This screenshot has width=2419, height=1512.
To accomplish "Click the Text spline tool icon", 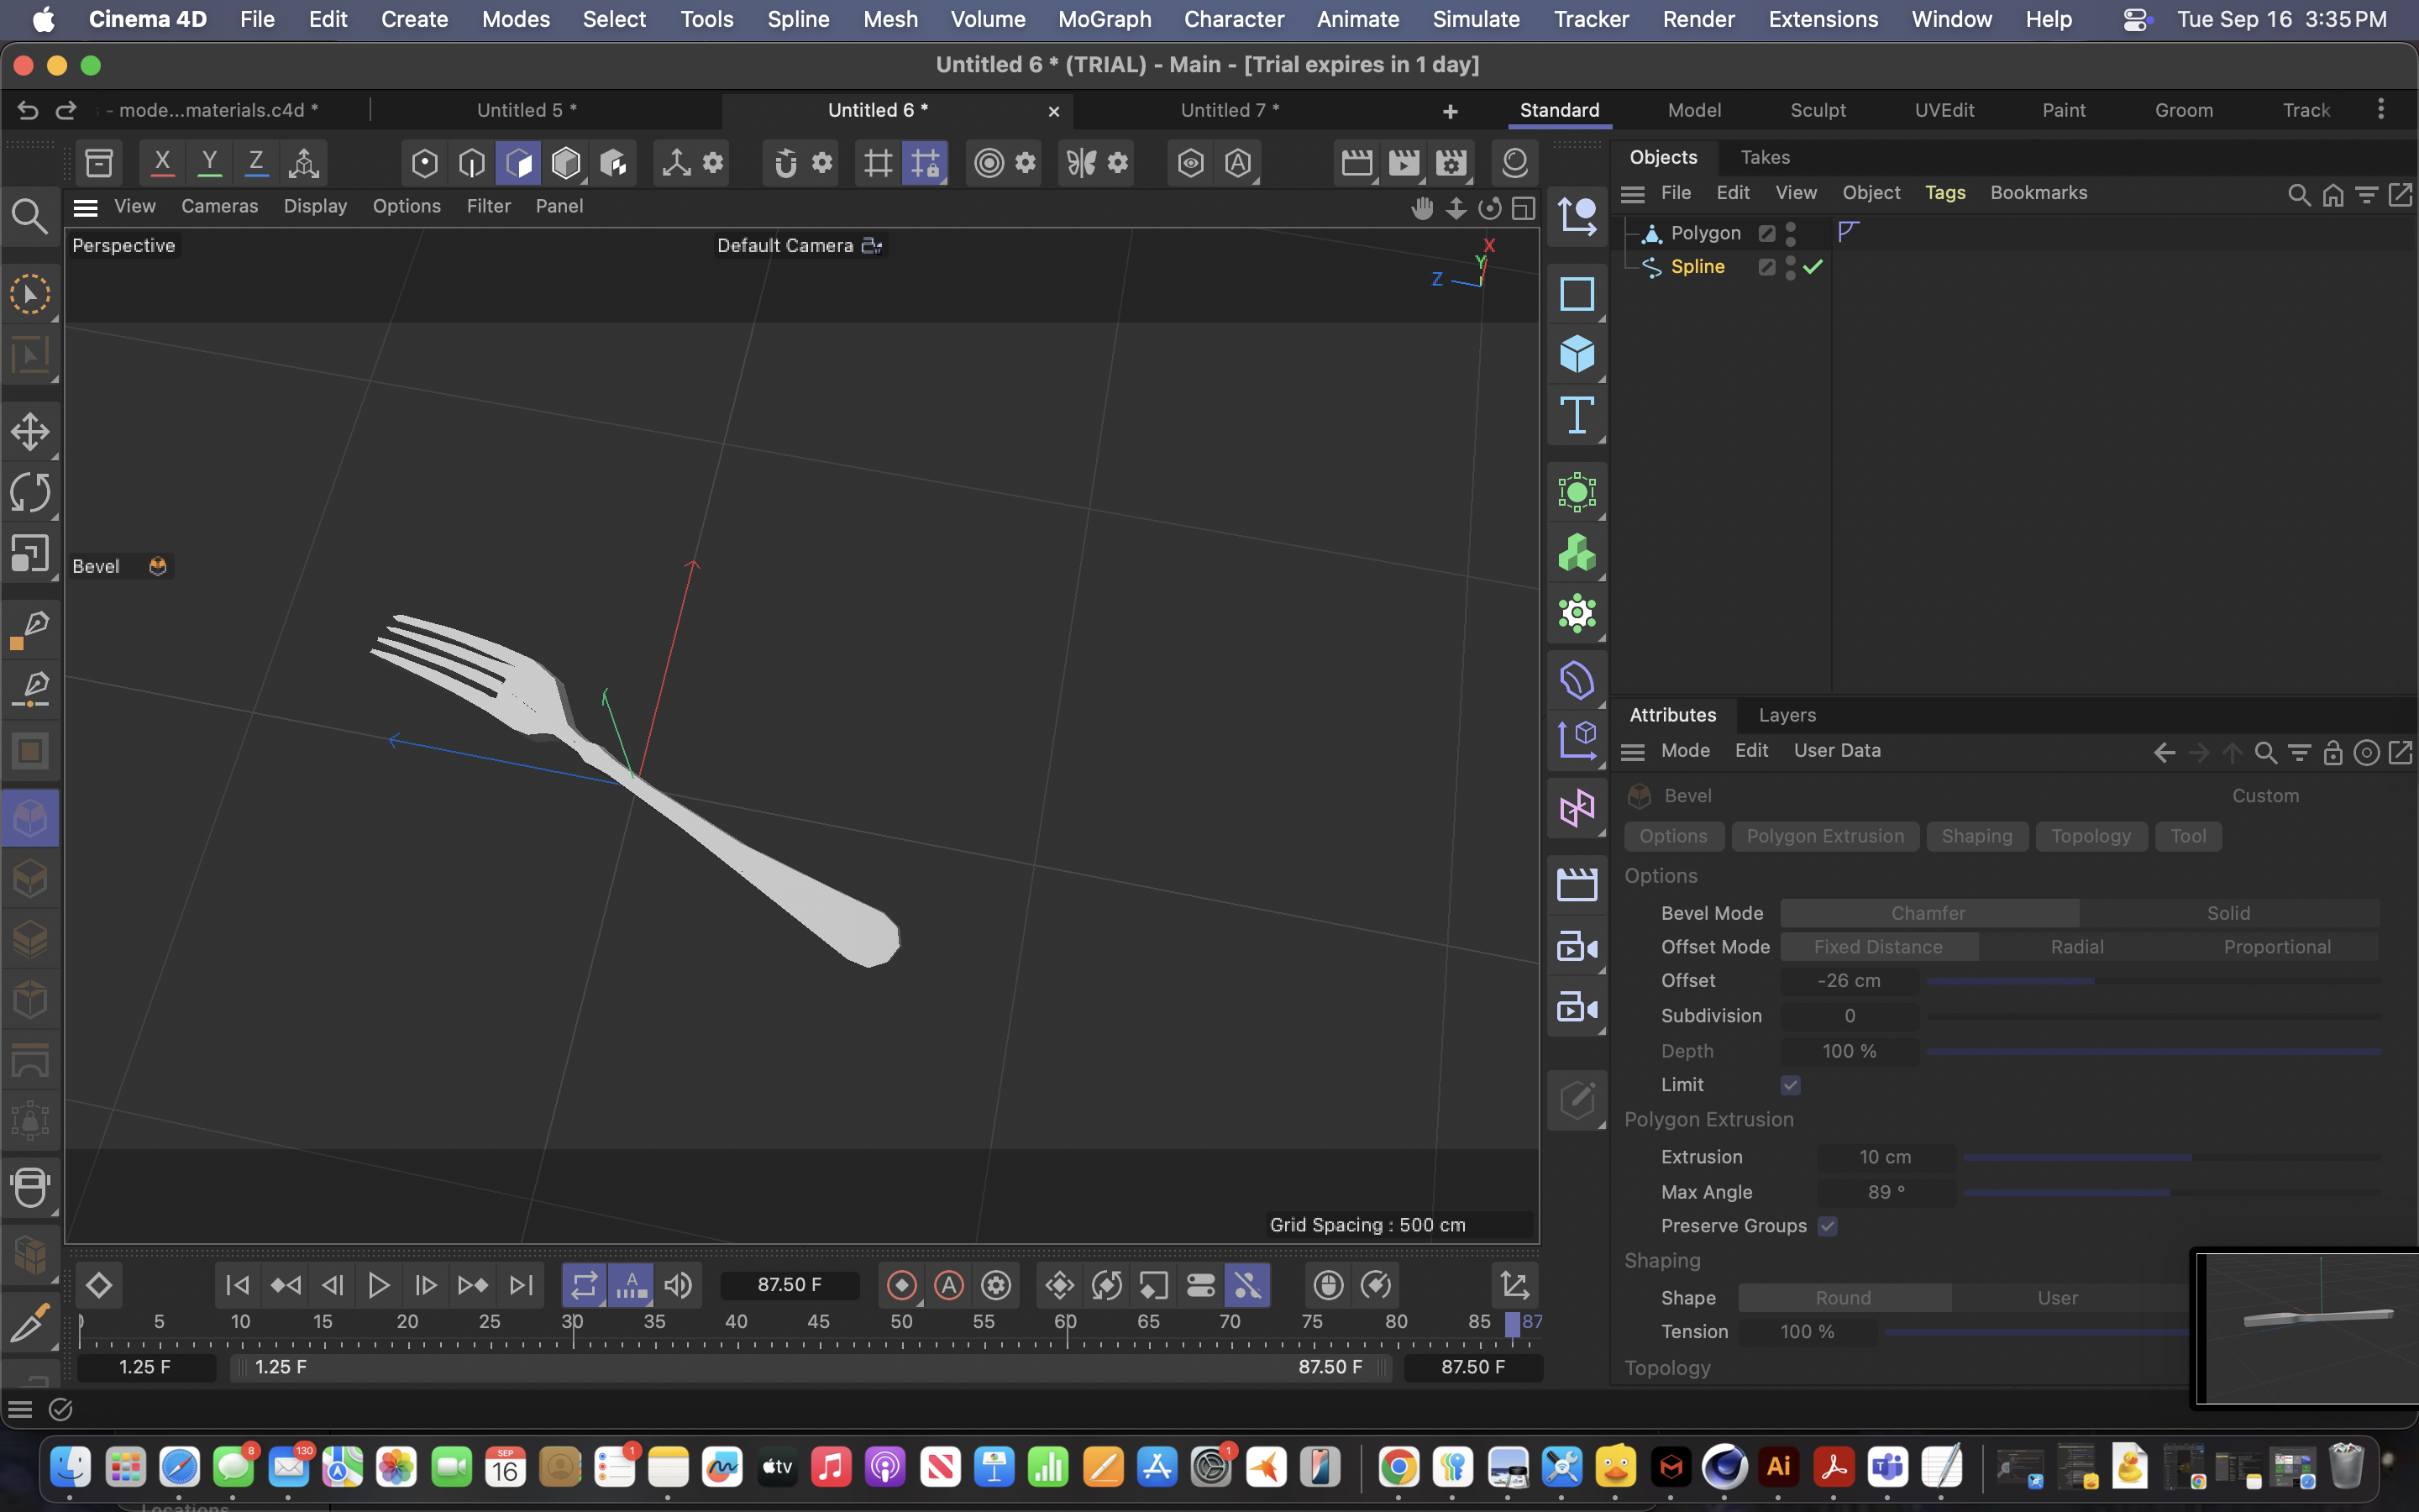I will coord(1577,415).
